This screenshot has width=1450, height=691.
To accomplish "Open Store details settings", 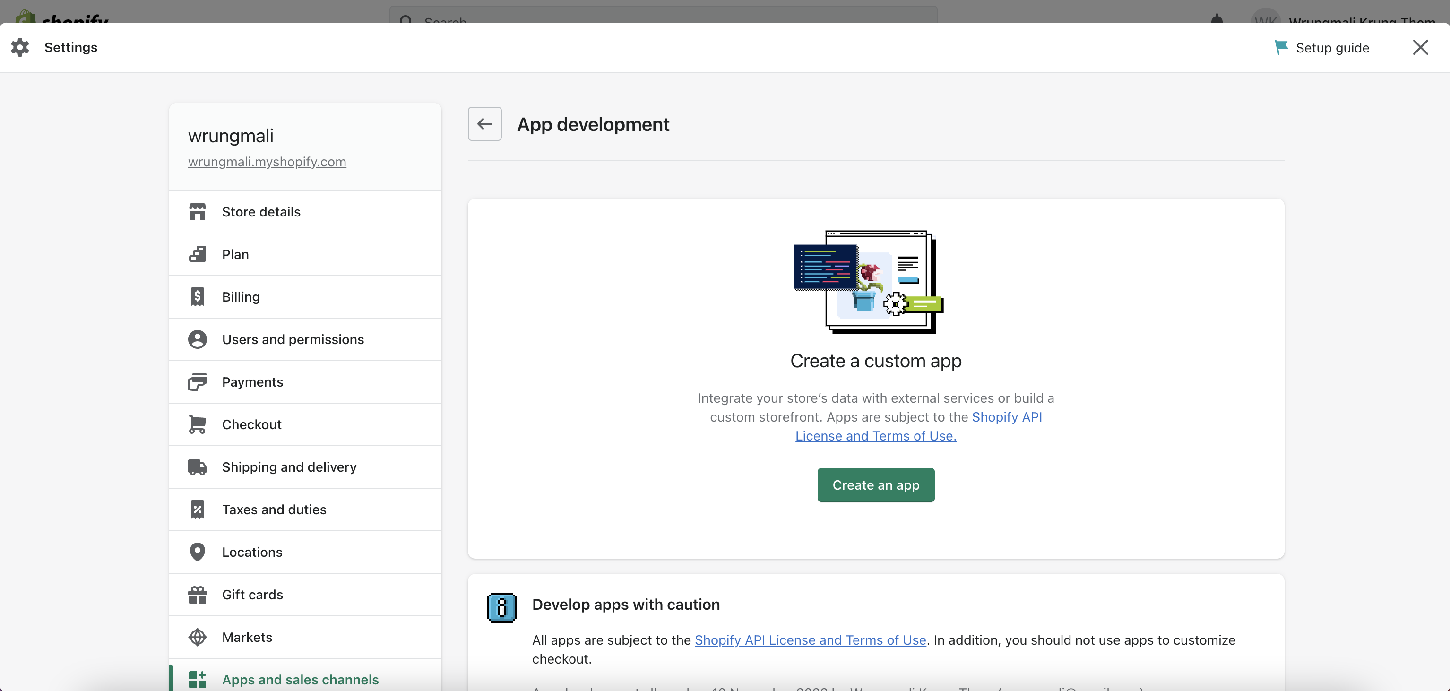I will (305, 212).
